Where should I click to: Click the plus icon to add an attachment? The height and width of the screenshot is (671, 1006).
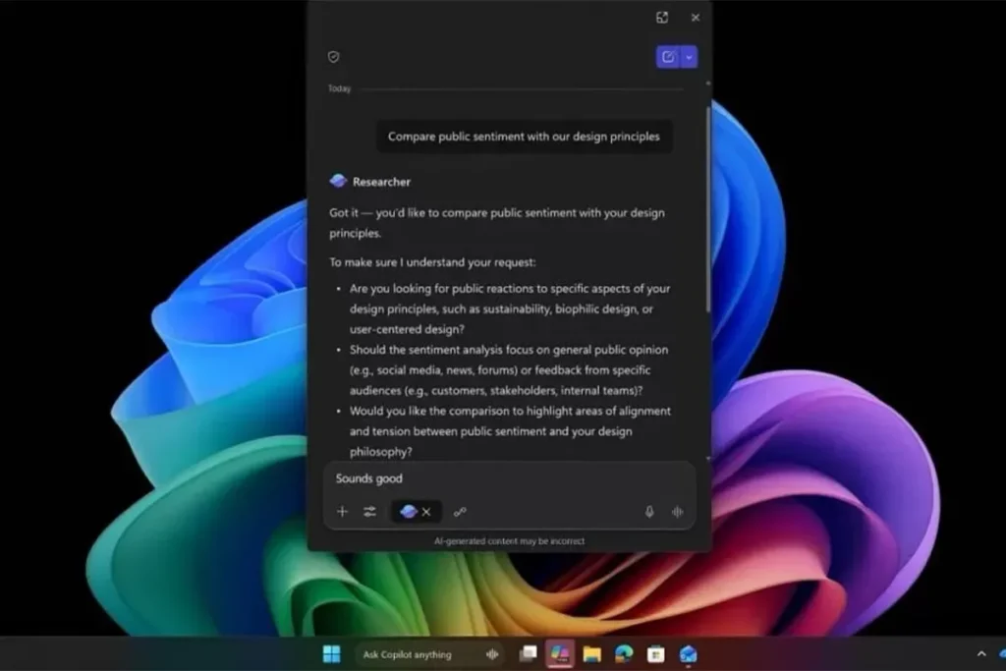click(x=342, y=512)
